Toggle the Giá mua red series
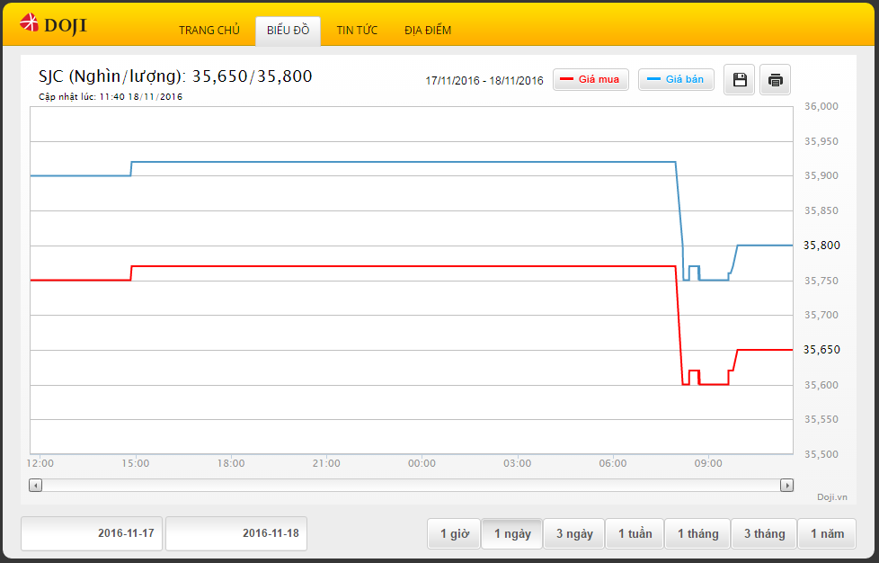The width and height of the screenshot is (879, 563). point(590,80)
